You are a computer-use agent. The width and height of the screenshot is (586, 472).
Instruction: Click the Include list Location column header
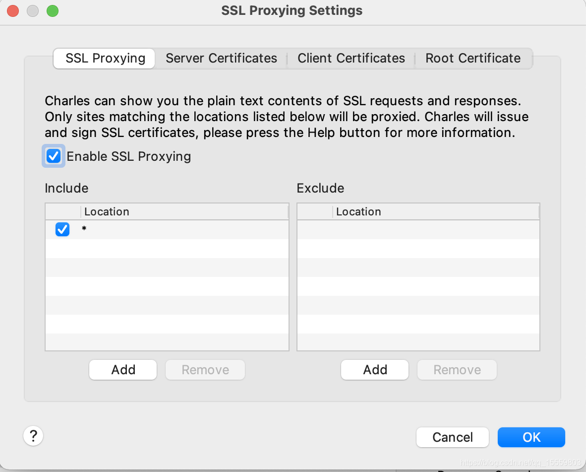pyautogui.click(x=183, y=211)
